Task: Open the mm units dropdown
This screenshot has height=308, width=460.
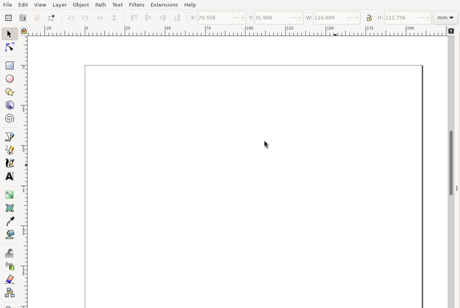Action: click(x=445, y=17)
